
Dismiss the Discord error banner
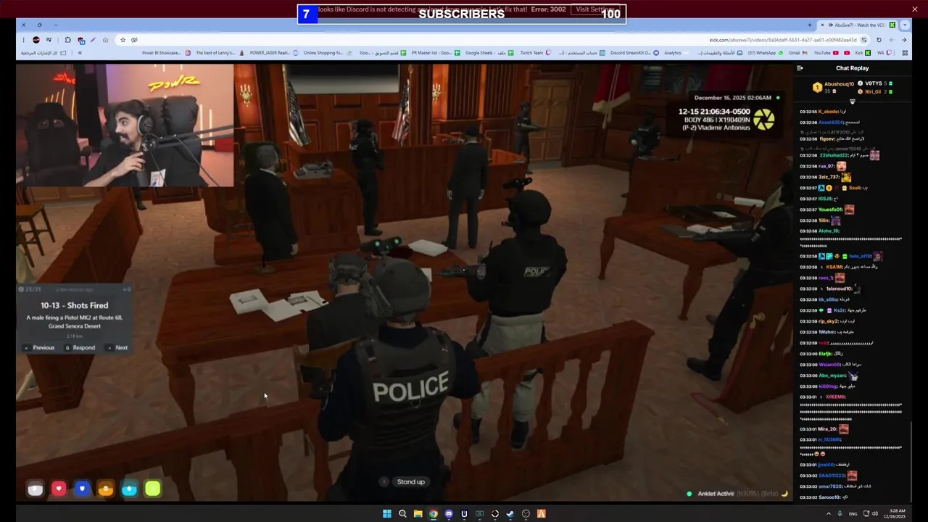click(915, 9)
